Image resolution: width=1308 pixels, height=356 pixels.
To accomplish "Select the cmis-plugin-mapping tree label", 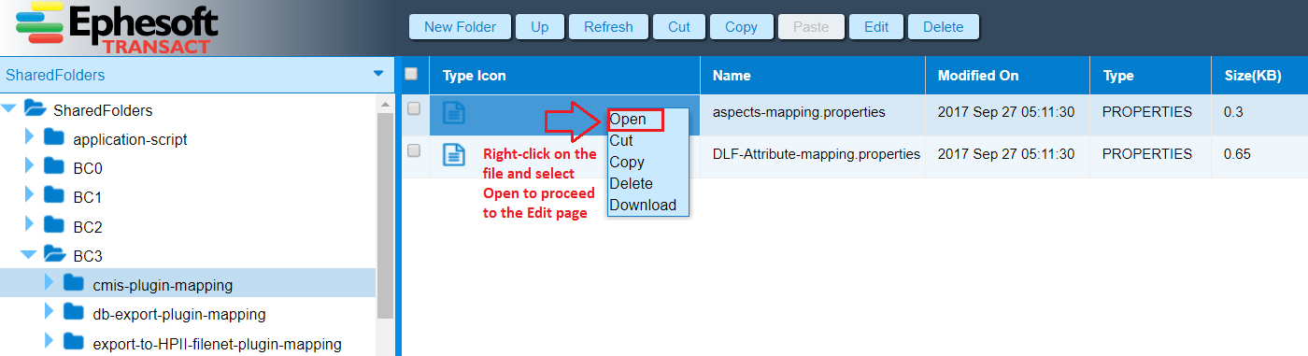I will pos(163,285).
